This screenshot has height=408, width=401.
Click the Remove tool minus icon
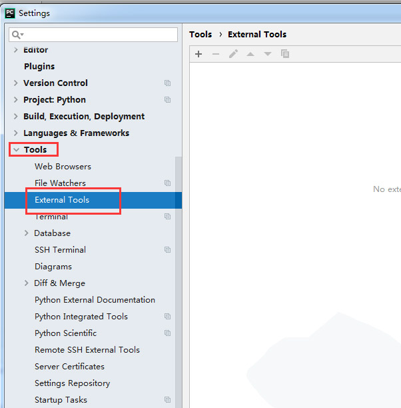tap(216, 54)
